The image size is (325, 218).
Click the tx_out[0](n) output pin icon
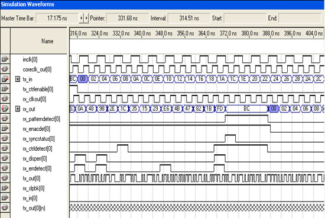[5, 208]
